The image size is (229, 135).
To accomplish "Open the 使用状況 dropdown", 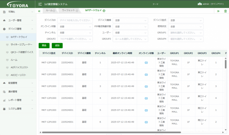I will (x=186, y=27).
